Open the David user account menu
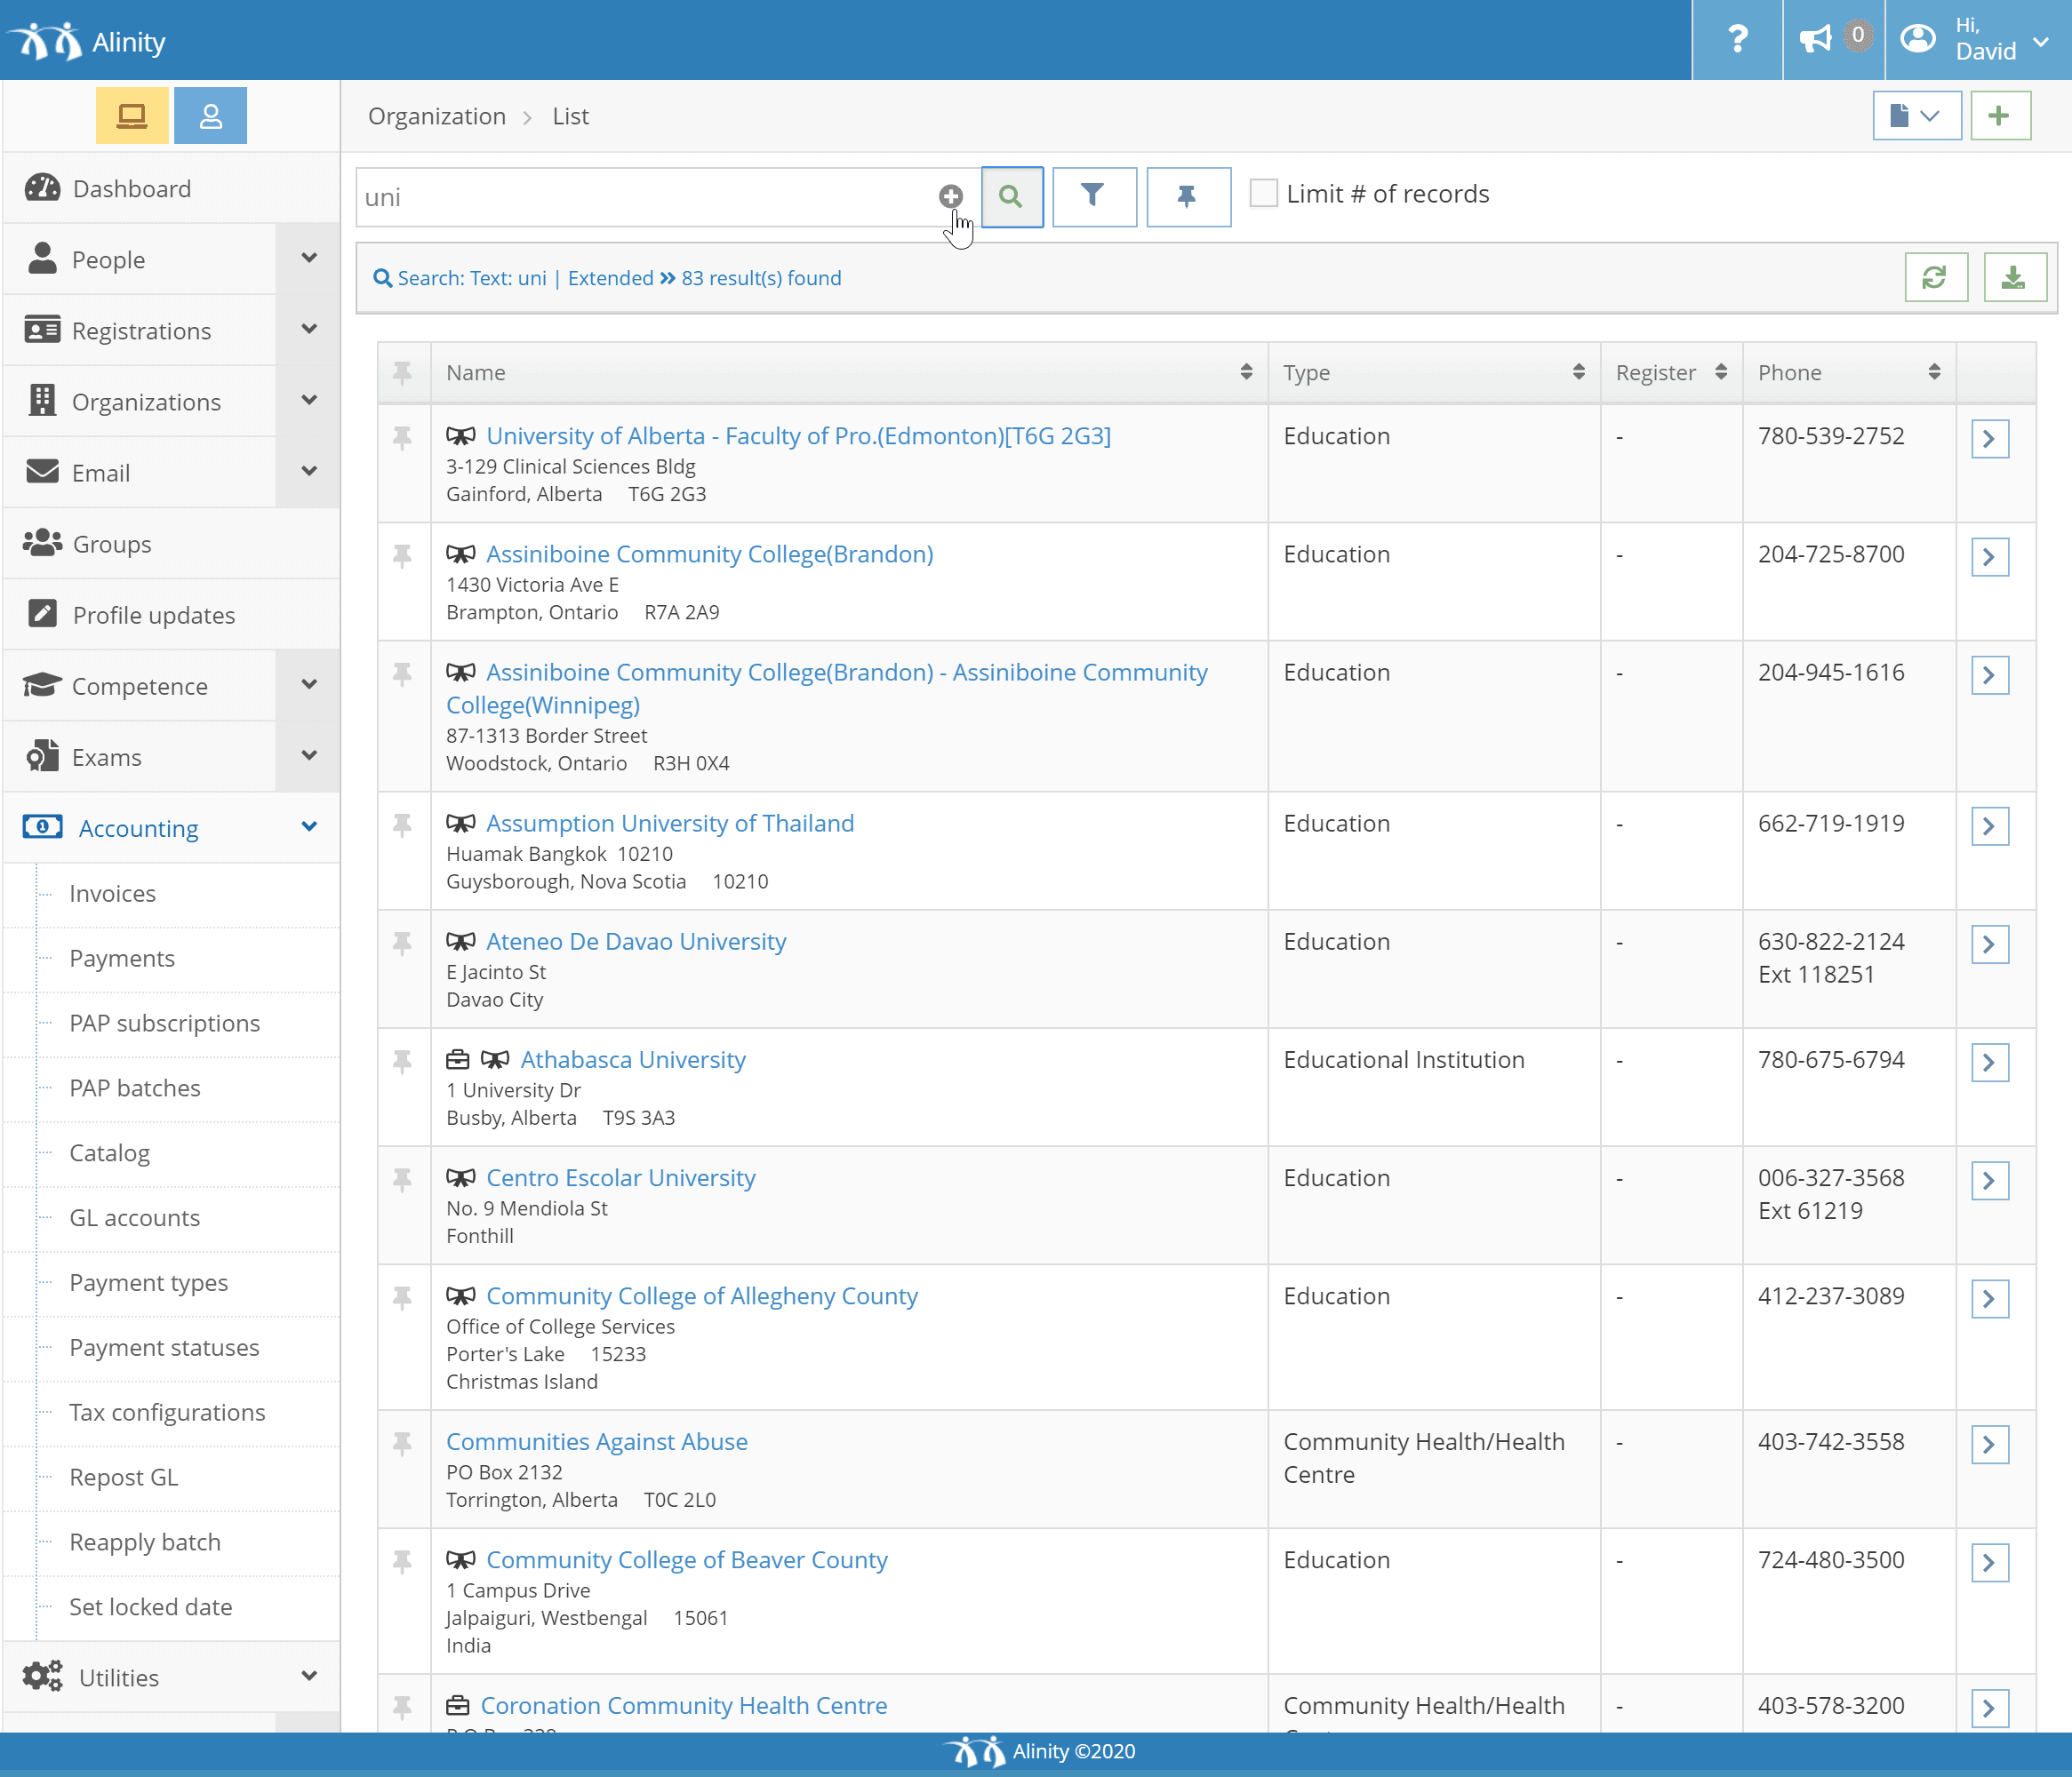 click(1978, 40)
